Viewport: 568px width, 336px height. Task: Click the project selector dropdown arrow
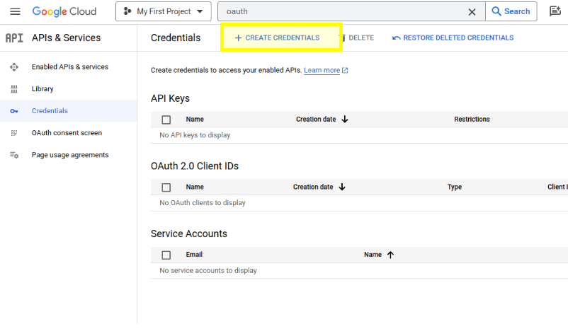pyautogui.click(x=200, y=11)
